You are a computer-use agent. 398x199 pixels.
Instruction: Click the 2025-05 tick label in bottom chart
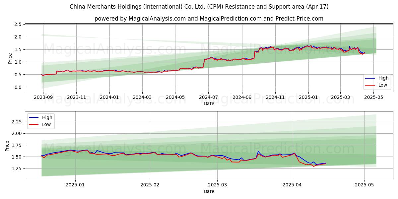(364, 185)
